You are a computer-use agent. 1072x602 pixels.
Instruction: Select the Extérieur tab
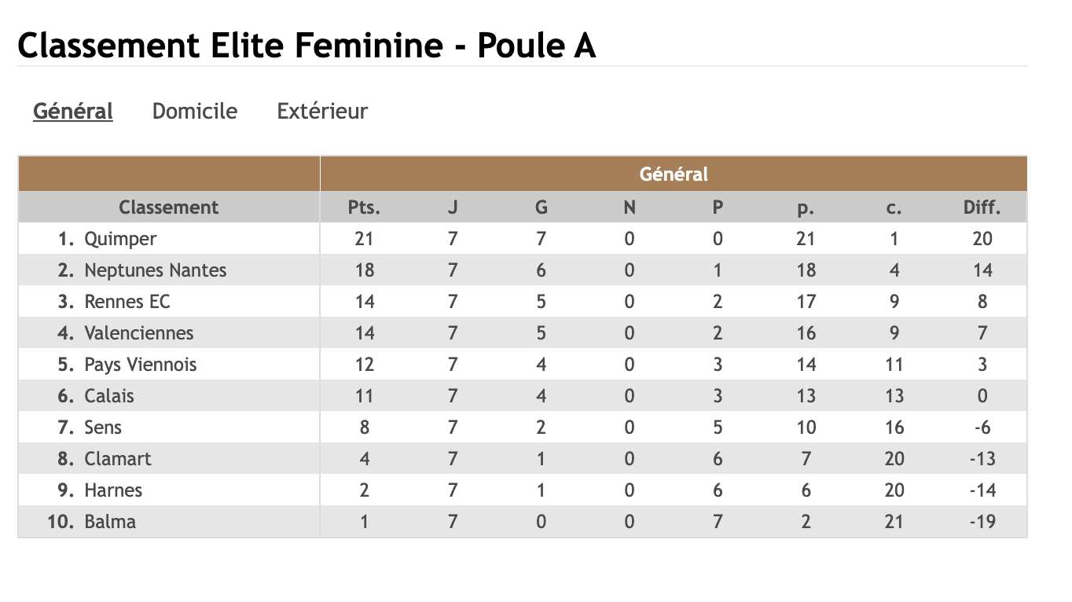point(322,112)
